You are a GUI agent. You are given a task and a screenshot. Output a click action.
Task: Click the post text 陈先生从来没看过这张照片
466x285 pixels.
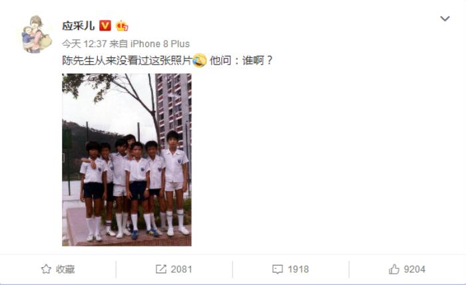click(127, 60)
